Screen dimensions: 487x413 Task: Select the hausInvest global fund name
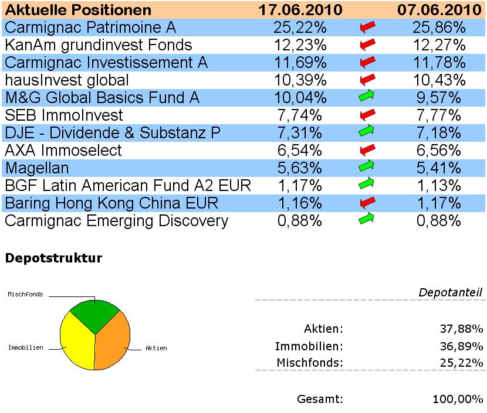coord(67,80)
